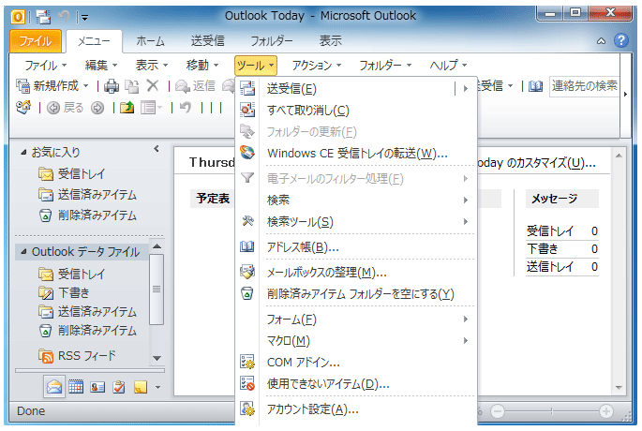This screenshot has height=431, width=642.
Task: Open アカウント設定 menu item
Action: click(x=356, y=409)
